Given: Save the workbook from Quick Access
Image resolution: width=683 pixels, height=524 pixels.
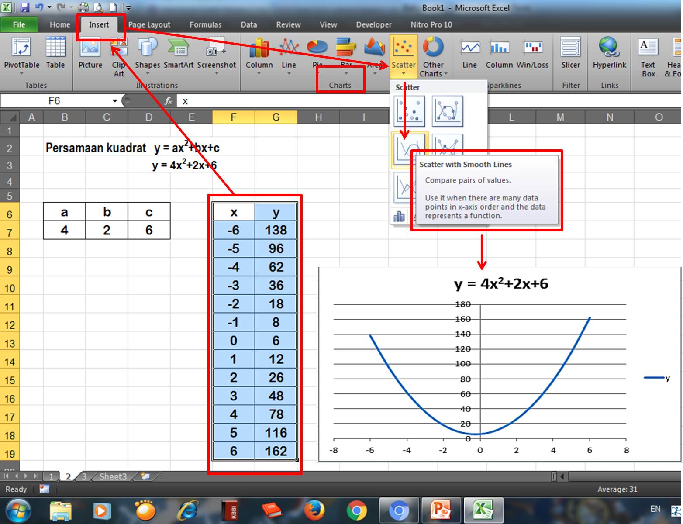Looking at the screenshot, I should (x=24, y=7).
